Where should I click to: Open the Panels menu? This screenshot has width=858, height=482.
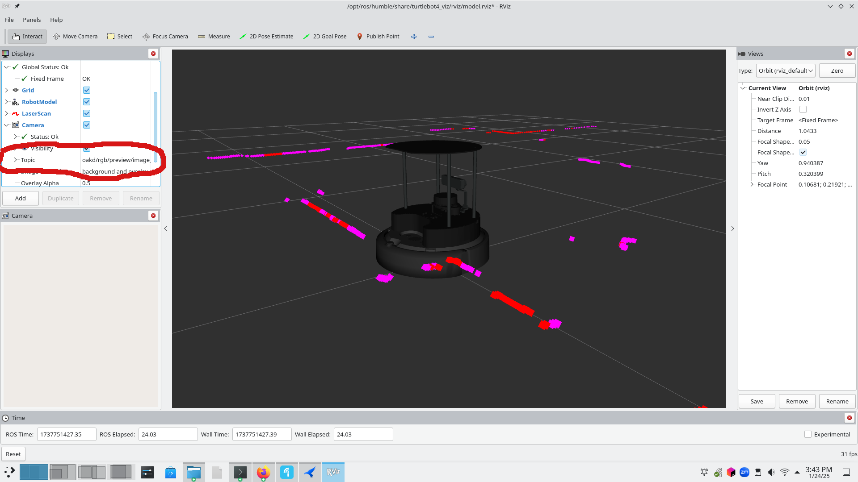pyautogui.click(x=32, y=20)
